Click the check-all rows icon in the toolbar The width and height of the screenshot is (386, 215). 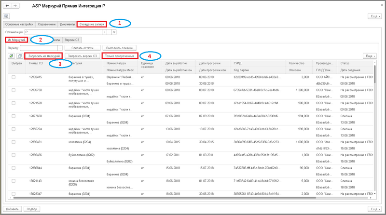point(11,56)
